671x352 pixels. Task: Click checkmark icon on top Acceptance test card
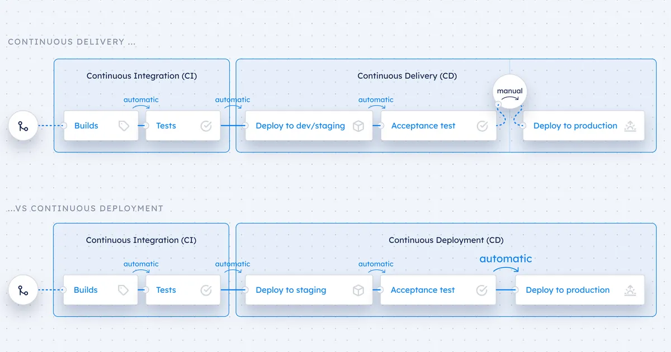[482, 126]
